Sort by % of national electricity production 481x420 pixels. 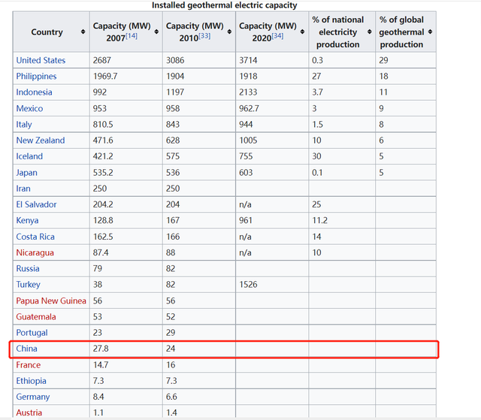point(369,32)
